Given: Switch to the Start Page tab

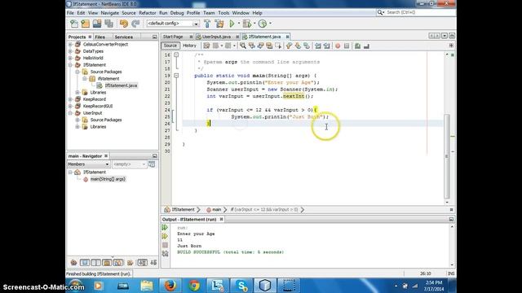Looking at the screenshot, I should [173, 37].
